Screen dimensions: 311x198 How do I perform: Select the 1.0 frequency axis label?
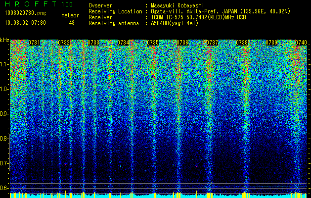(x=4, y=89)
